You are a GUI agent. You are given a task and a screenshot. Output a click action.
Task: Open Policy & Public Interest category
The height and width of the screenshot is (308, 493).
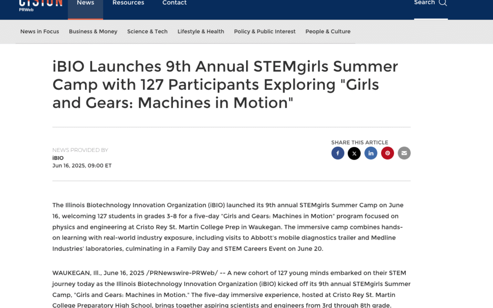[265, 31]
